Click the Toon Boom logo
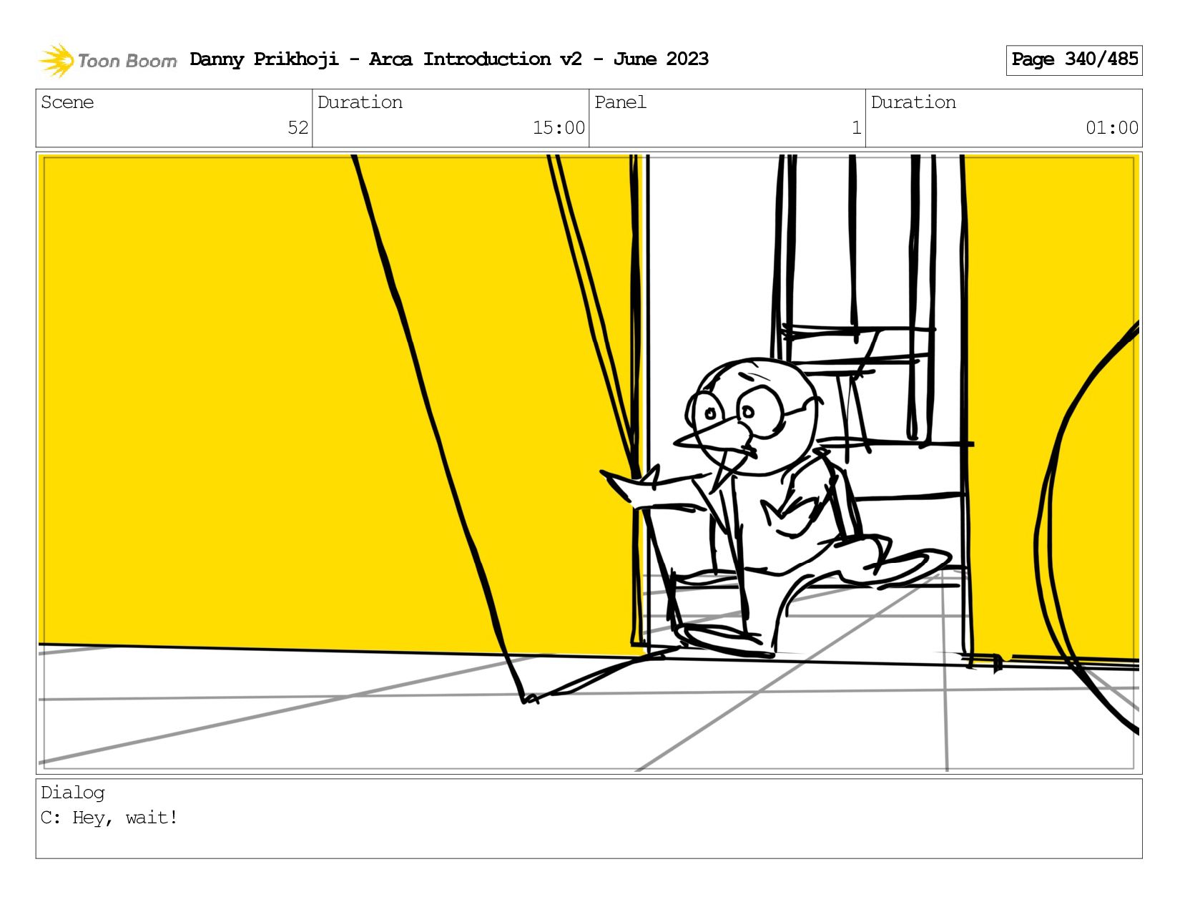Image resolution: width=1180 pixels, height=912 pixels. click(x=107, y=60)
